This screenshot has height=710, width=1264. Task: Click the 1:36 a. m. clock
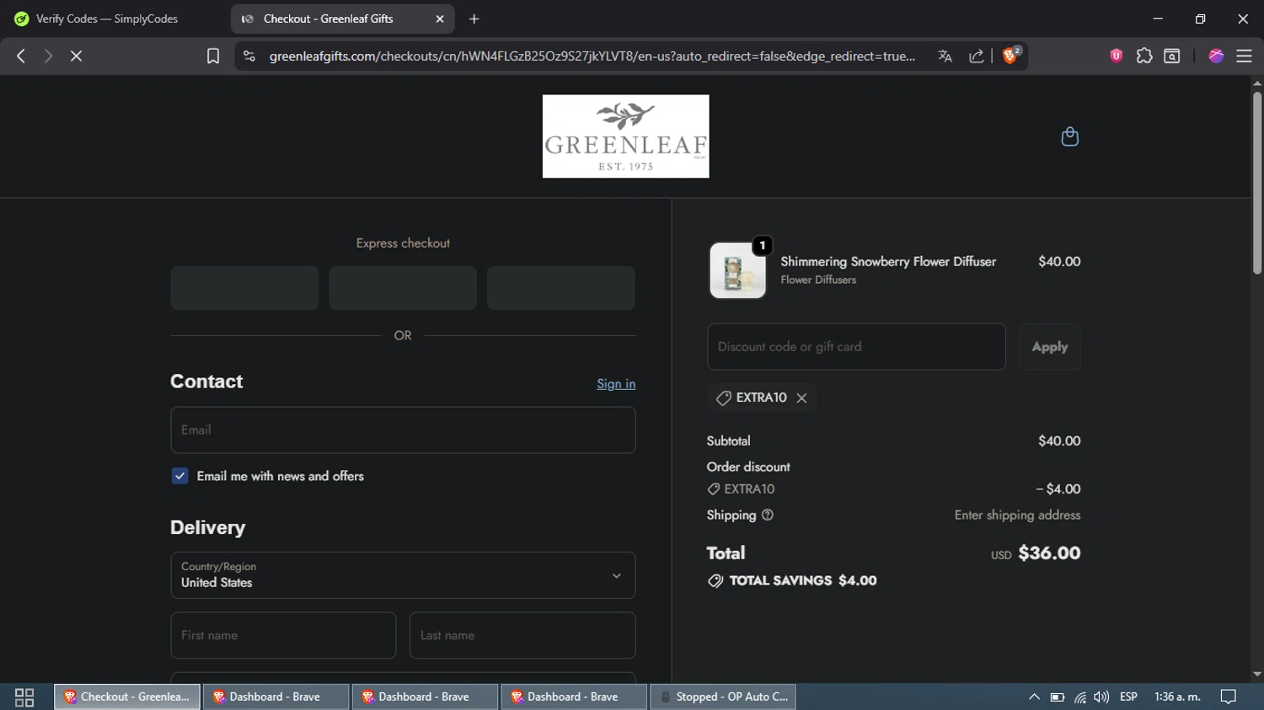(1177, 697)
